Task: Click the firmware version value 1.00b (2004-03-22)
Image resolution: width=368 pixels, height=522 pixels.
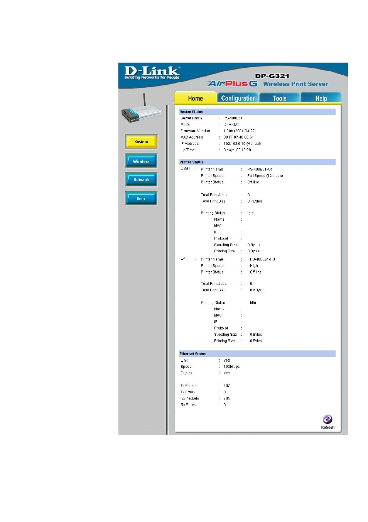Action: 240,131
